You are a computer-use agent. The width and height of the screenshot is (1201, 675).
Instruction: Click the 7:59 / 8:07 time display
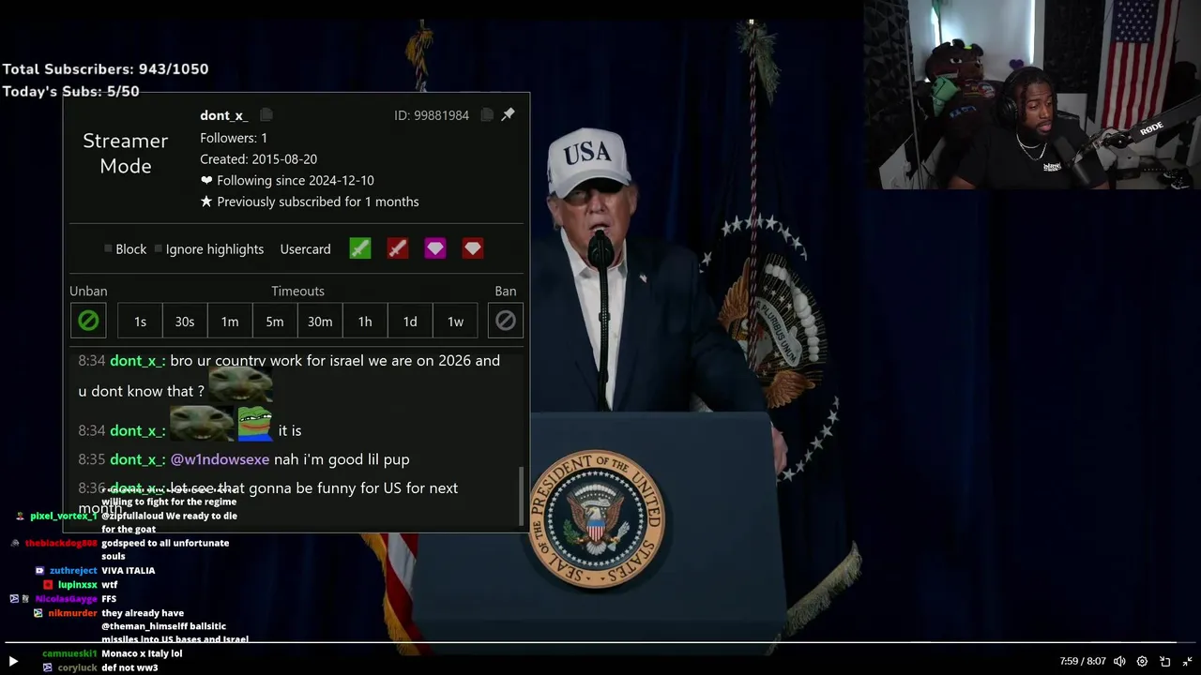click(x=1083, y=661)
